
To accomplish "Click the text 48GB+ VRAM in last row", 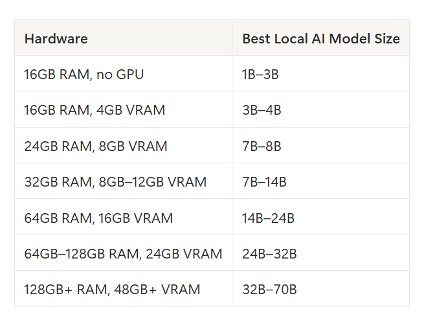I will [x=157, y=289].
